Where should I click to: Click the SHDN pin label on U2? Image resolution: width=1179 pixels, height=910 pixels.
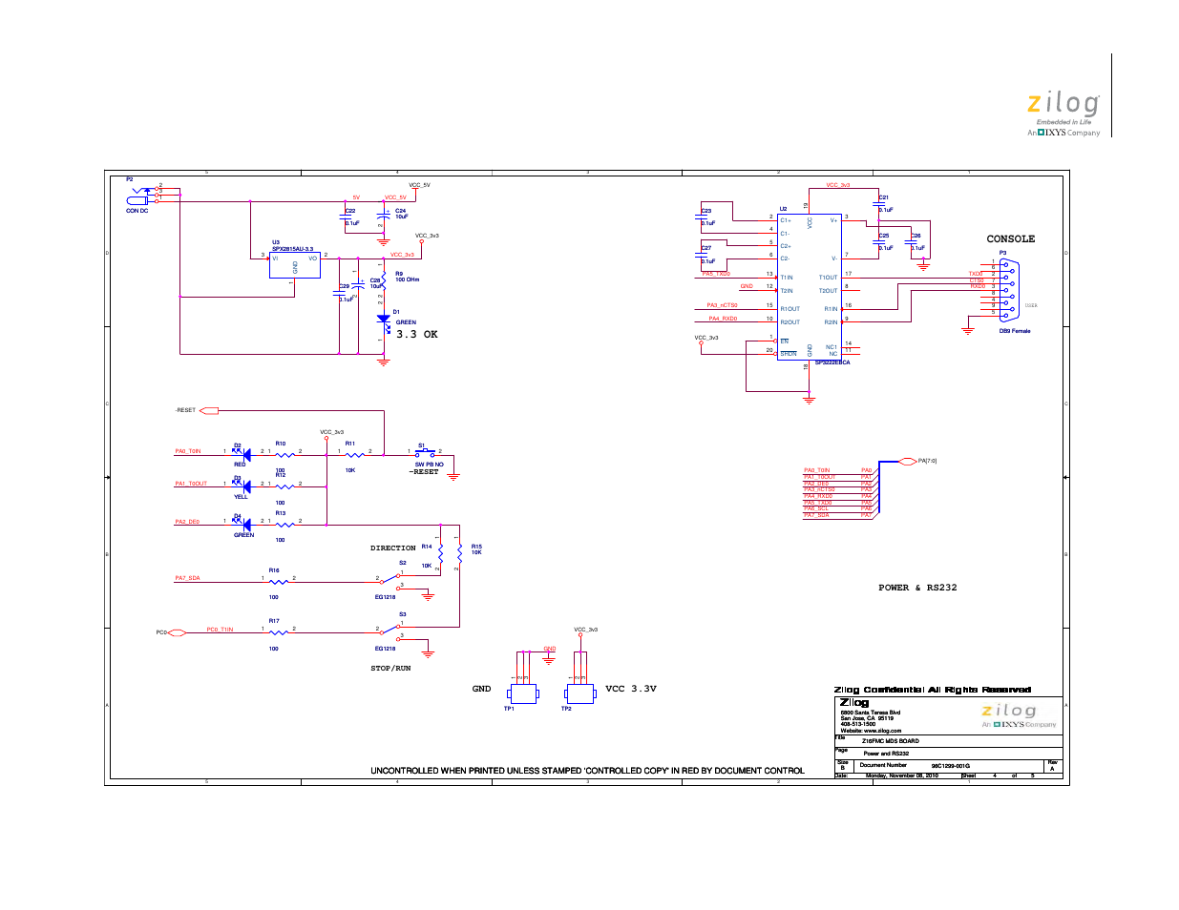coord(789,354)
